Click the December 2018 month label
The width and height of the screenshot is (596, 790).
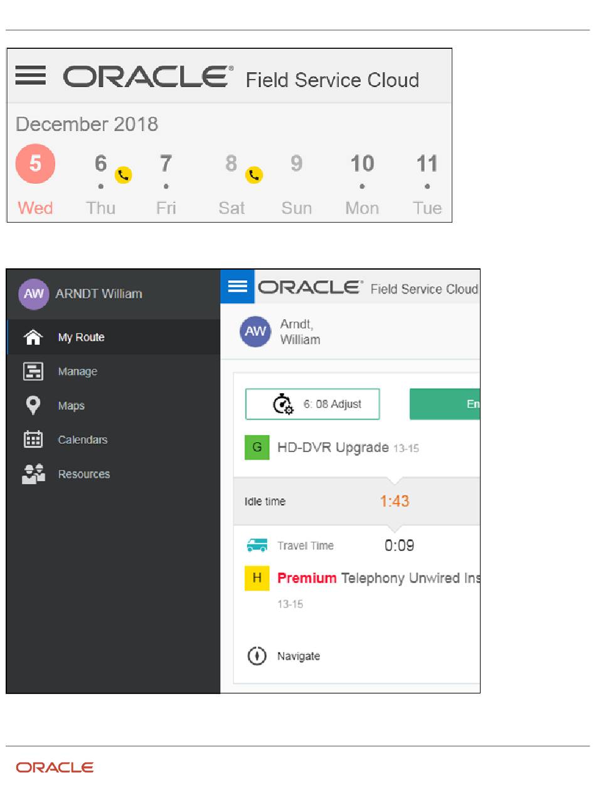[x=87, y=124]
